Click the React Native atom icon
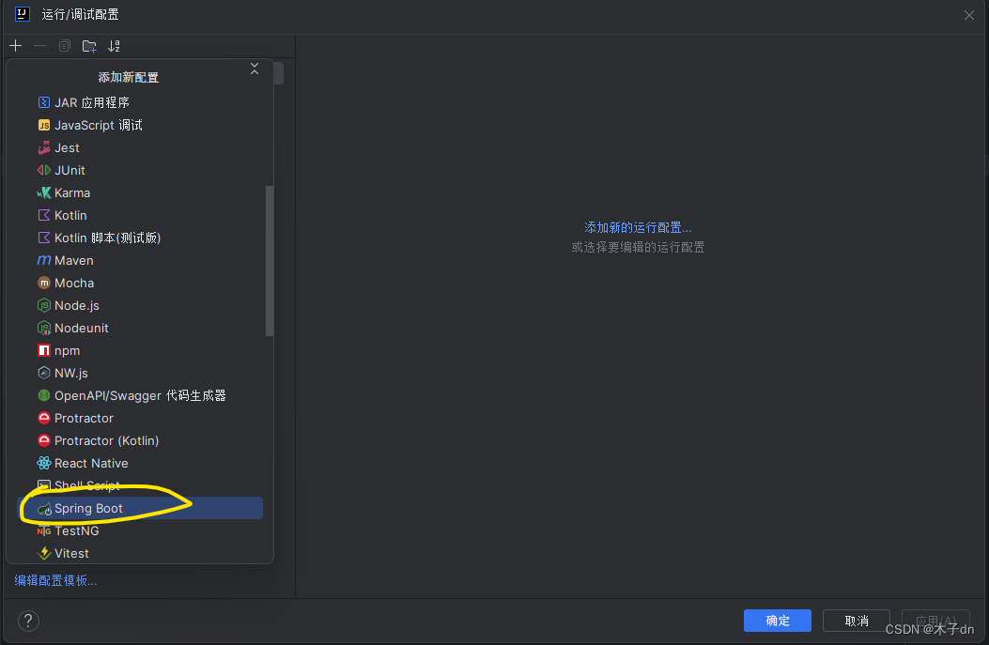Viewport: 989px width, 645px height. click(x=43, y=464)
